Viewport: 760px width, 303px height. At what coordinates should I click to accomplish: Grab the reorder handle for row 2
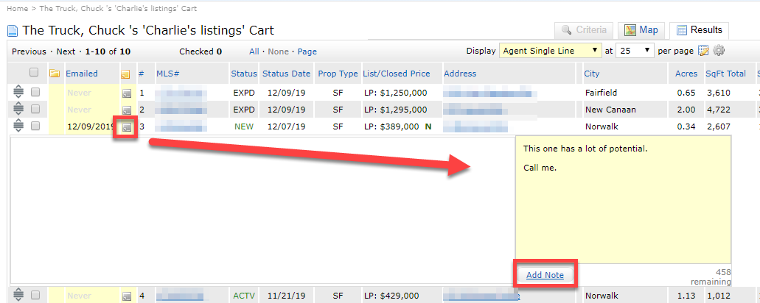tap(18, 110)
